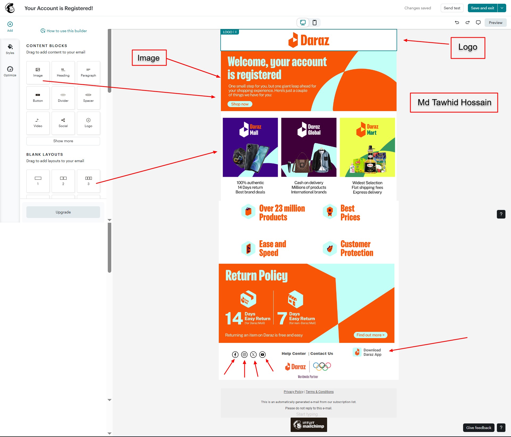Screen dimensions: 511x437
Task: Expand Show more content blocks
Action: pyautogui.click(x=63, y=141)
